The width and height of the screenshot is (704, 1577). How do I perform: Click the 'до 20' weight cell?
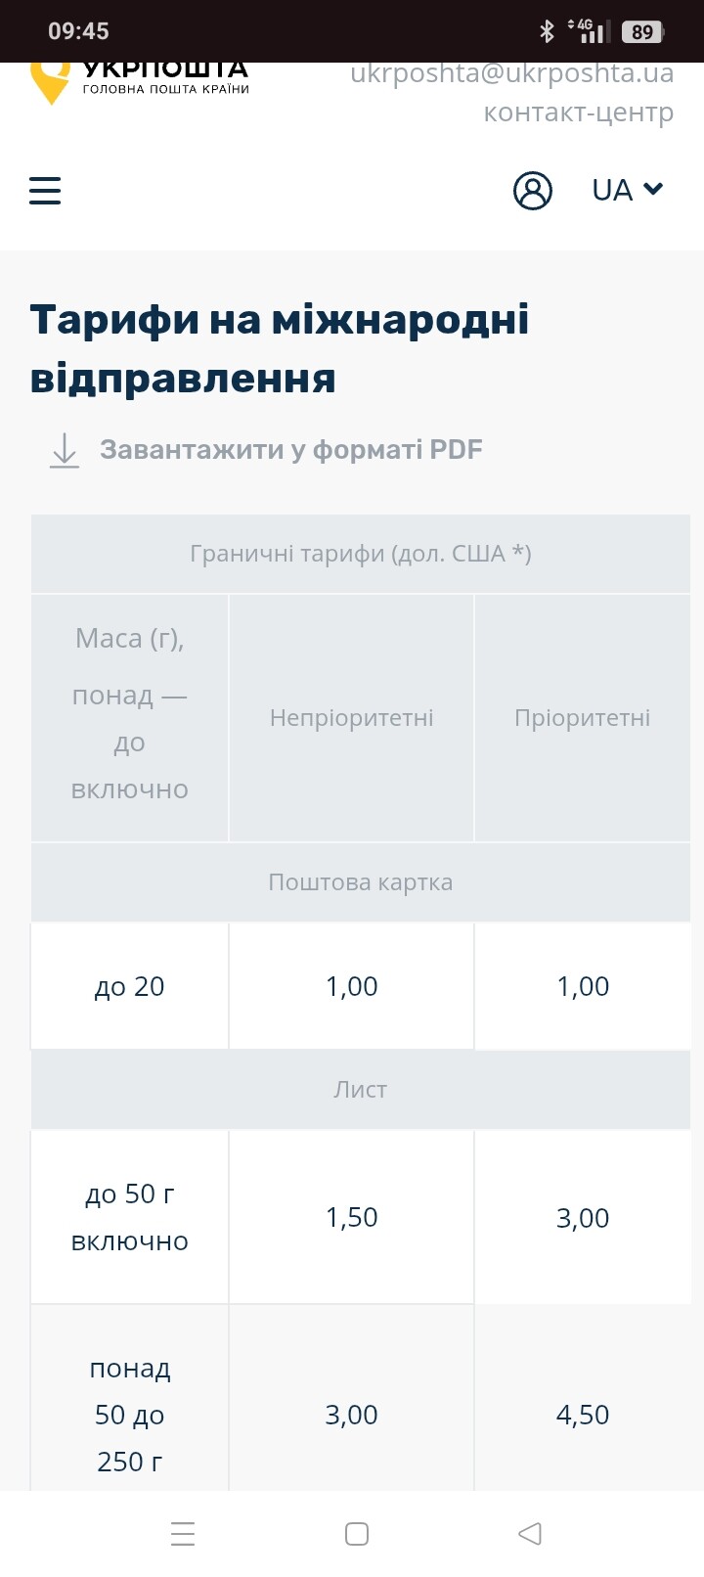129,986
